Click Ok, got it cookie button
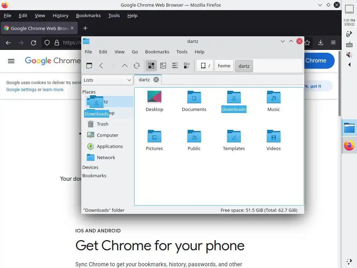 tap(318, 86)
